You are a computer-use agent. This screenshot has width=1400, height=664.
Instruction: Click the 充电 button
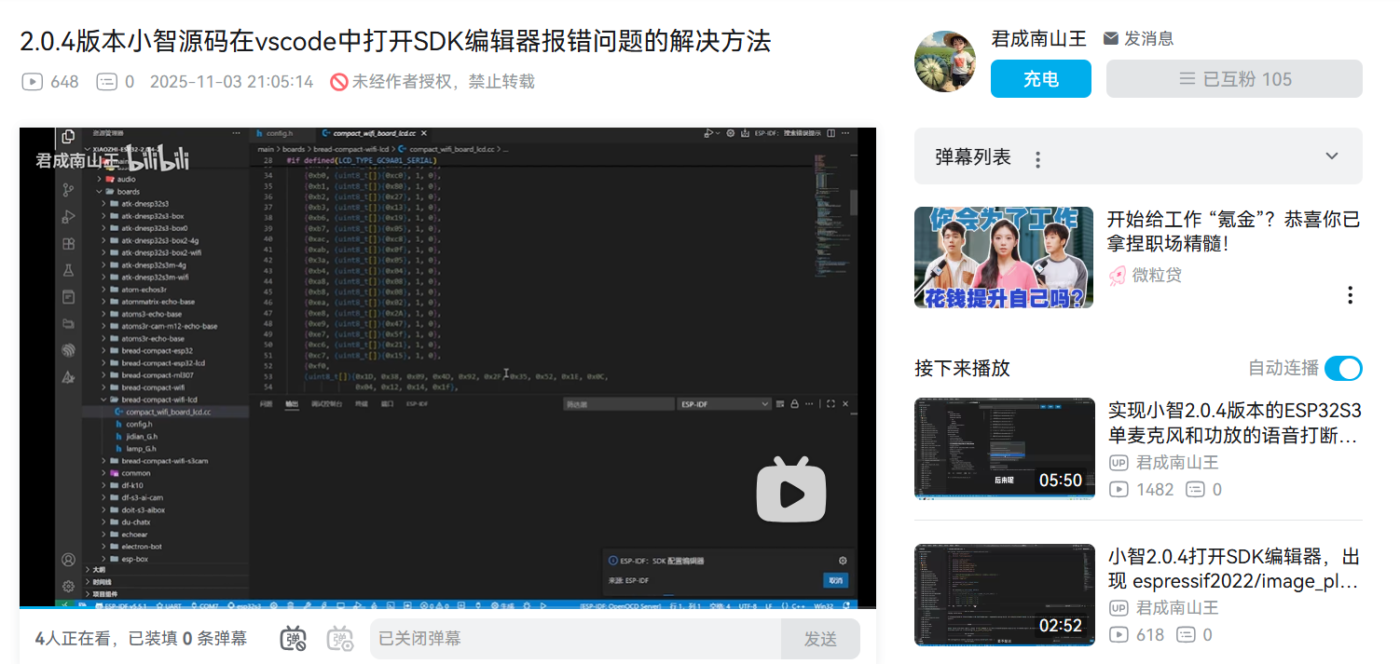pyautogui.click(x=1040, y=79)
